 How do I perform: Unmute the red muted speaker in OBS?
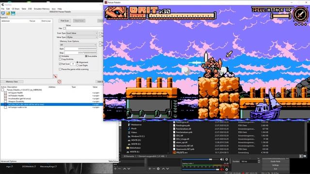pos(222,169)
